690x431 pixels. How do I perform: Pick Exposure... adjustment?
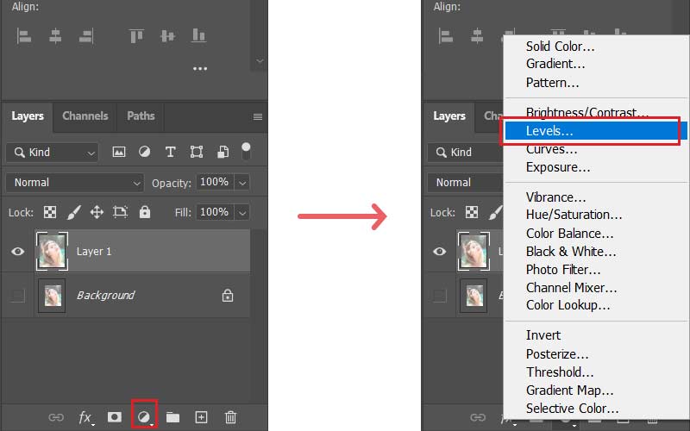pyautogui.click(x=558, y=167)
